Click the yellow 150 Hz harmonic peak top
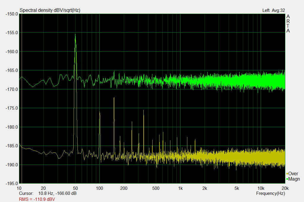The width and height of the screenshot is (304, 202). coord(114,98)
